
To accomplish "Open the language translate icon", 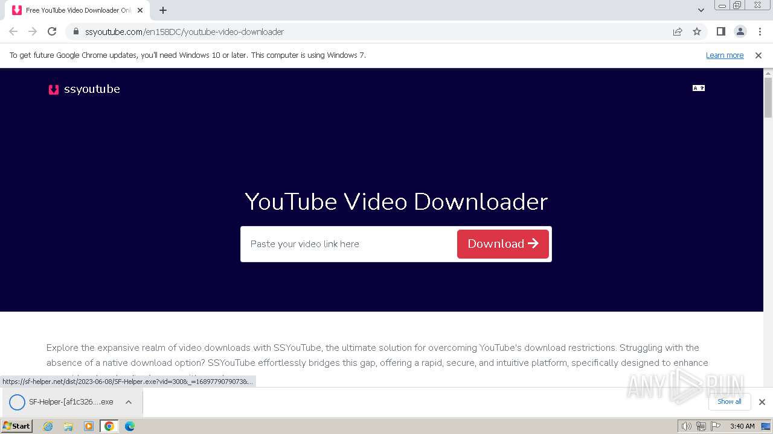I will tap(699, 88).
